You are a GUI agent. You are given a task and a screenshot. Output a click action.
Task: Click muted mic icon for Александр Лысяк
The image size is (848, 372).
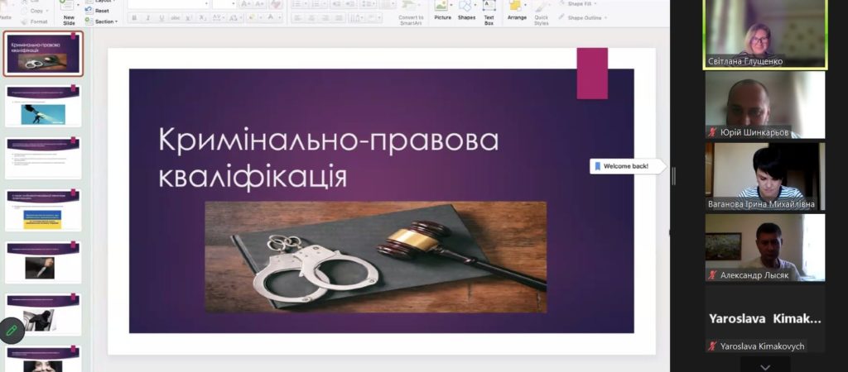pyautogui.click(x=713, y=275)
